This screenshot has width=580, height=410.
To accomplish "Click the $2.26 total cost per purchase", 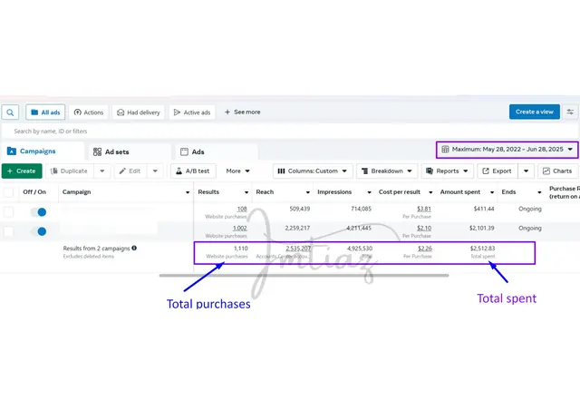I will 425,249.
